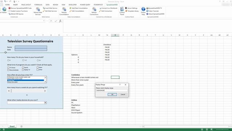Click the Undo icon
This screenshot has width=232, height=131.
pyautogui.click(x=5, y=1)
